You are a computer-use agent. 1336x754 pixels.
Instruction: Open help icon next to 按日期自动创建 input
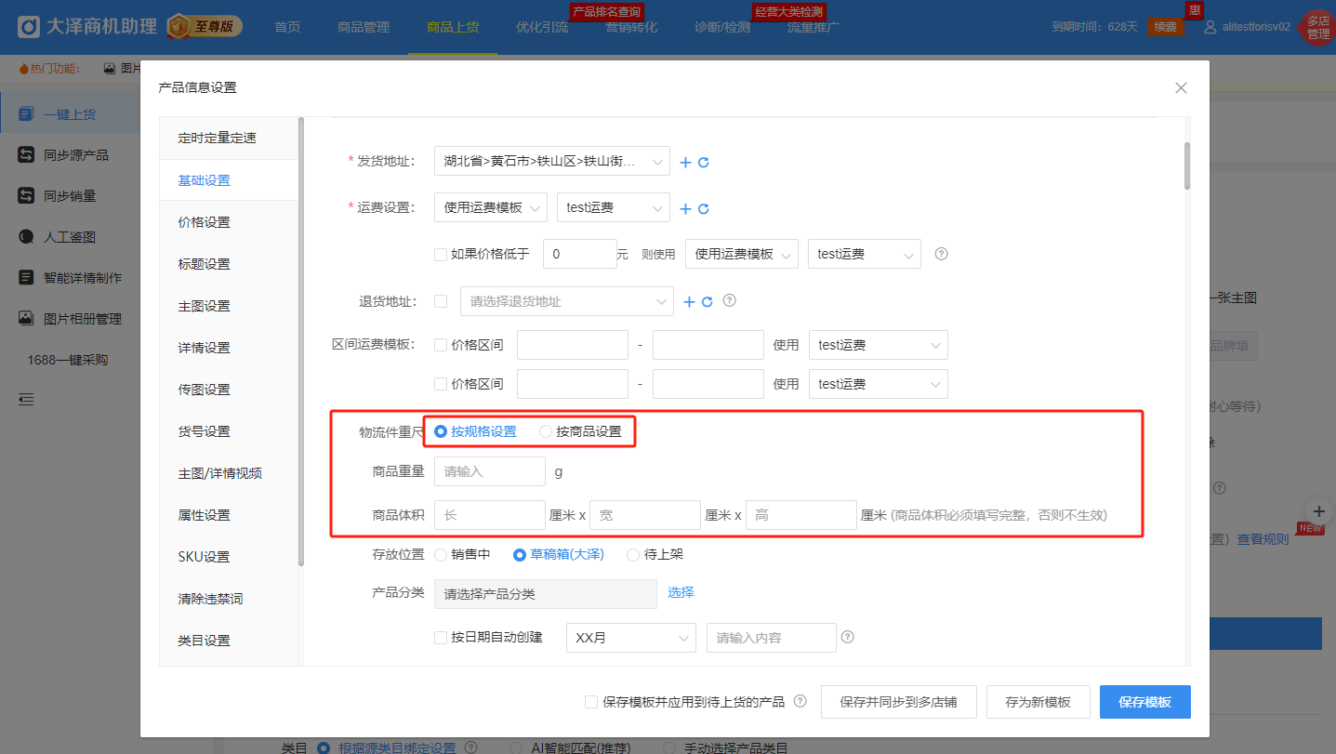tap(847, 638)
